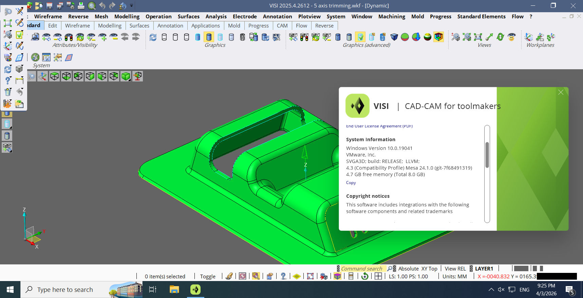
Task: Click the Save (floppy disk) icon in the quick access toolbar
Action: point(50,5)
